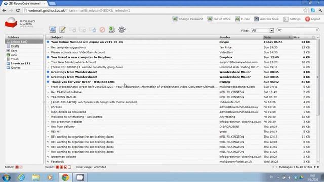This screenshot has height=182, width=324.
Task: Collapse the folders pane splitter arrow
Action: pyautogui.click(x=44, y=102)
